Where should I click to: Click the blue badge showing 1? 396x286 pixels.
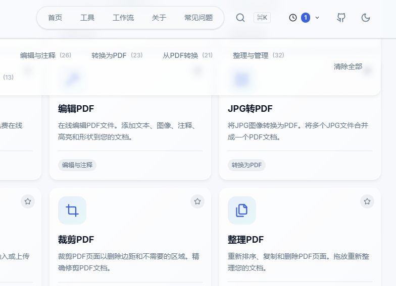pyautogui.click(x=306, y=18)
